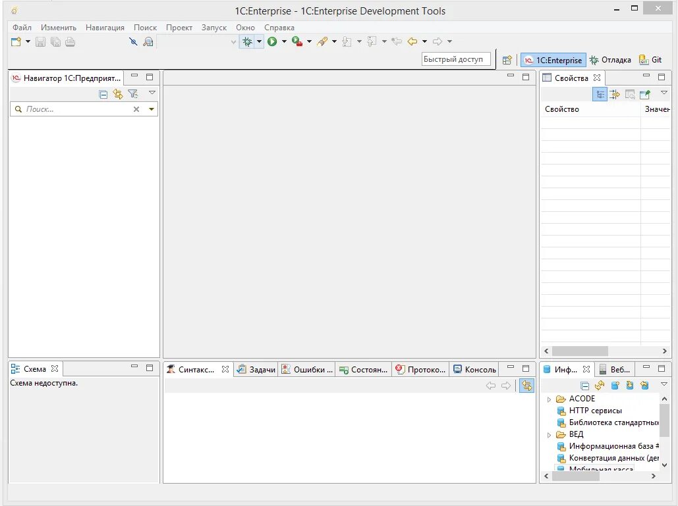The height and width of the screenshot is (506, 678).
Task: Collapse all in the Navigator panel
Action: (103, 94)
